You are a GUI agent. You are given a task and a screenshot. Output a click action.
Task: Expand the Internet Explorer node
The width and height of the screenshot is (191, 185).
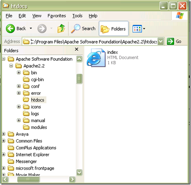click(3, 154)
